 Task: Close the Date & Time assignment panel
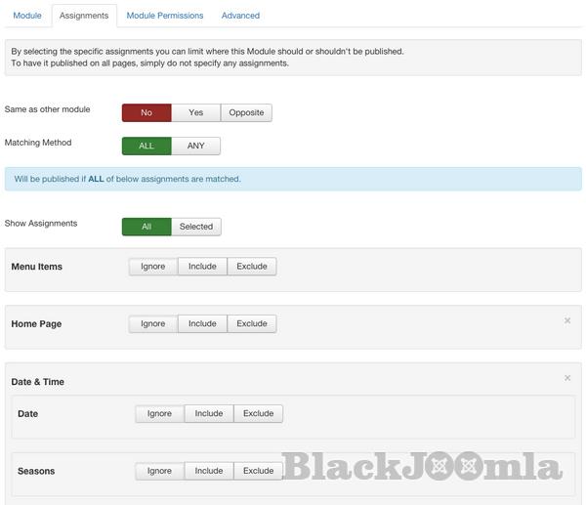pyautogui.click(x=567, y=378)
